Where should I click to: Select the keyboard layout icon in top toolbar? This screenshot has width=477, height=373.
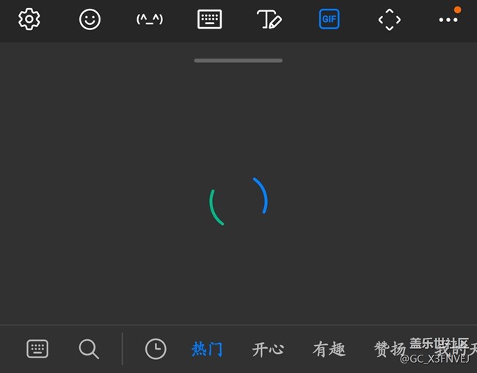click(x=210, y=20)
